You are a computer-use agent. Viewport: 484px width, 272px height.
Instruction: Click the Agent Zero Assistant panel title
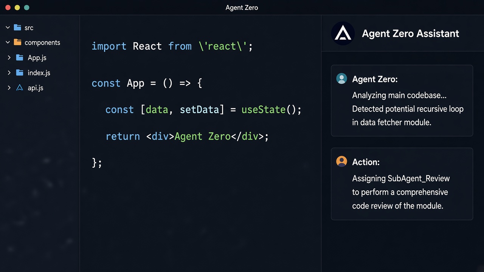point(411,34)
